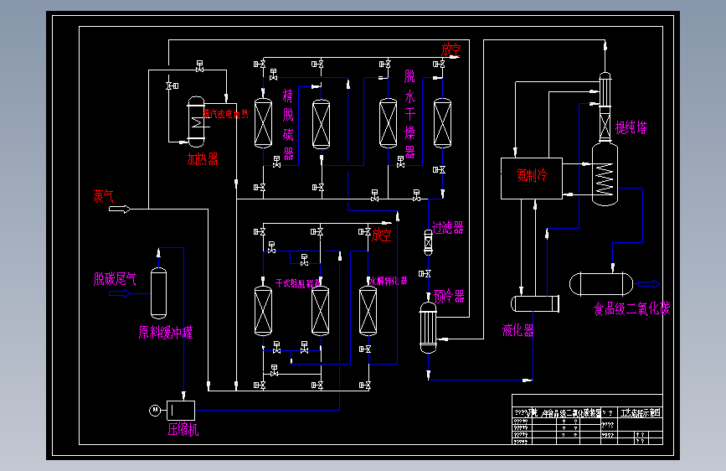Click the heater vessel symbol above 加热器

pos(196,122)
